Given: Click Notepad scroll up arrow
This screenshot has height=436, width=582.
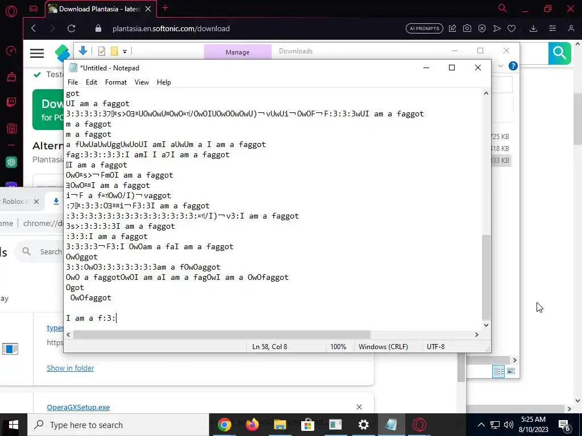Looking at the screenshot, I should point(486,94).
